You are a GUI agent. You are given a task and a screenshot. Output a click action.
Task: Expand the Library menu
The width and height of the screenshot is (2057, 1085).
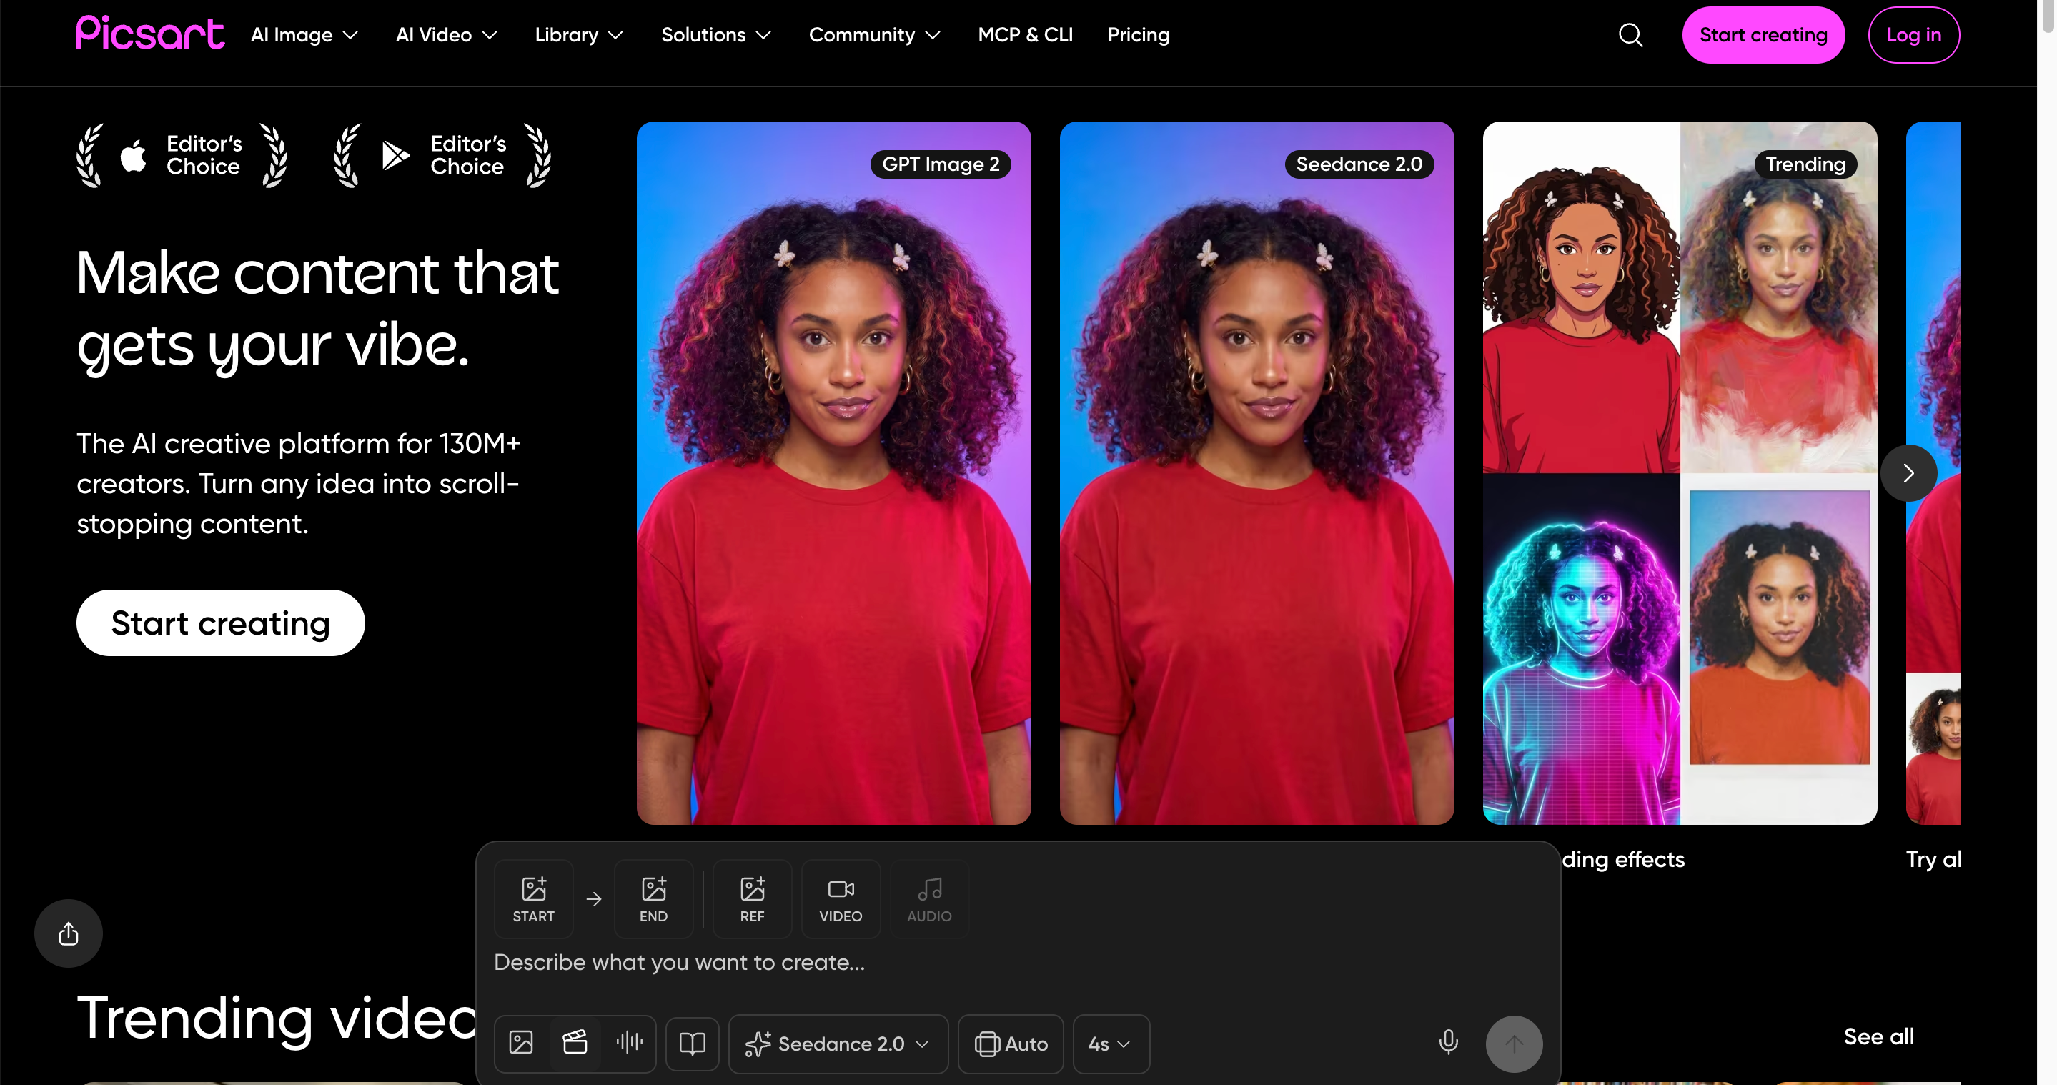pyautogui.click(x=579, y=35)
